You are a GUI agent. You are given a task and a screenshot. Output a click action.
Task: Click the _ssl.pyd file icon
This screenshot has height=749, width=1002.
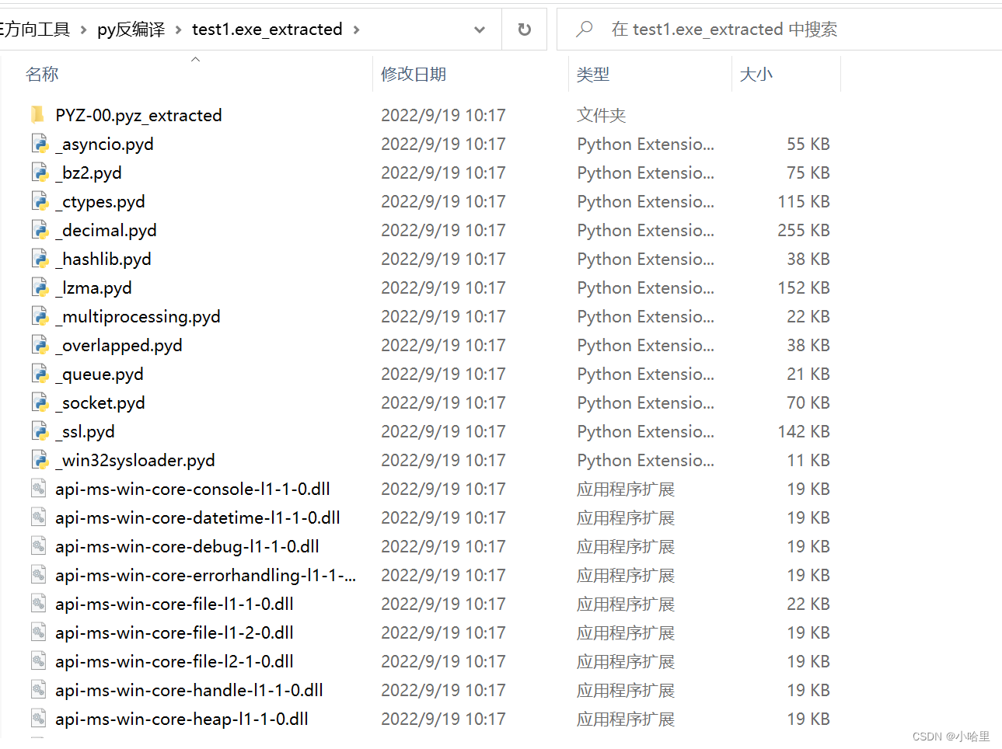(x=40, y=431)
